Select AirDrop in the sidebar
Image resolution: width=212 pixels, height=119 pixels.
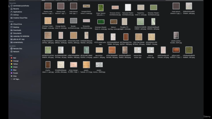click(15, 15)
